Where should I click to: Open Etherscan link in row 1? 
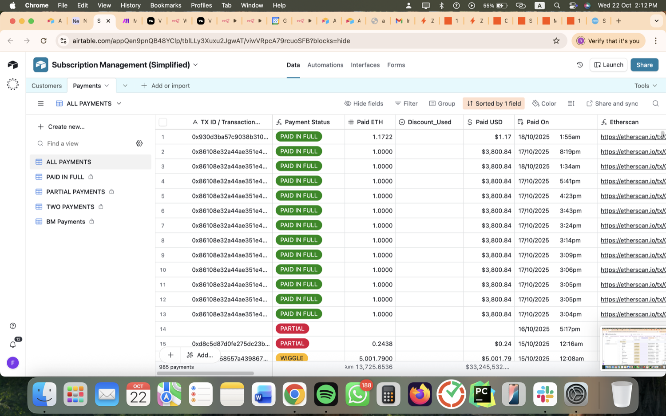pos(633,137)
